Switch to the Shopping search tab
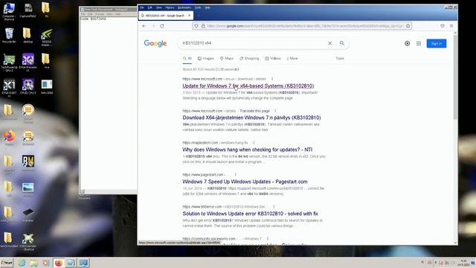This screenshot has width=476, height=268. [x=249, y=58]
